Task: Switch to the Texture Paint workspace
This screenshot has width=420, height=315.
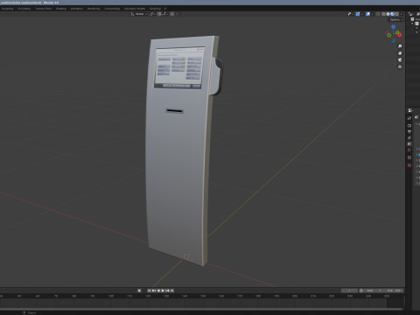Action: (x=43, y=9)
